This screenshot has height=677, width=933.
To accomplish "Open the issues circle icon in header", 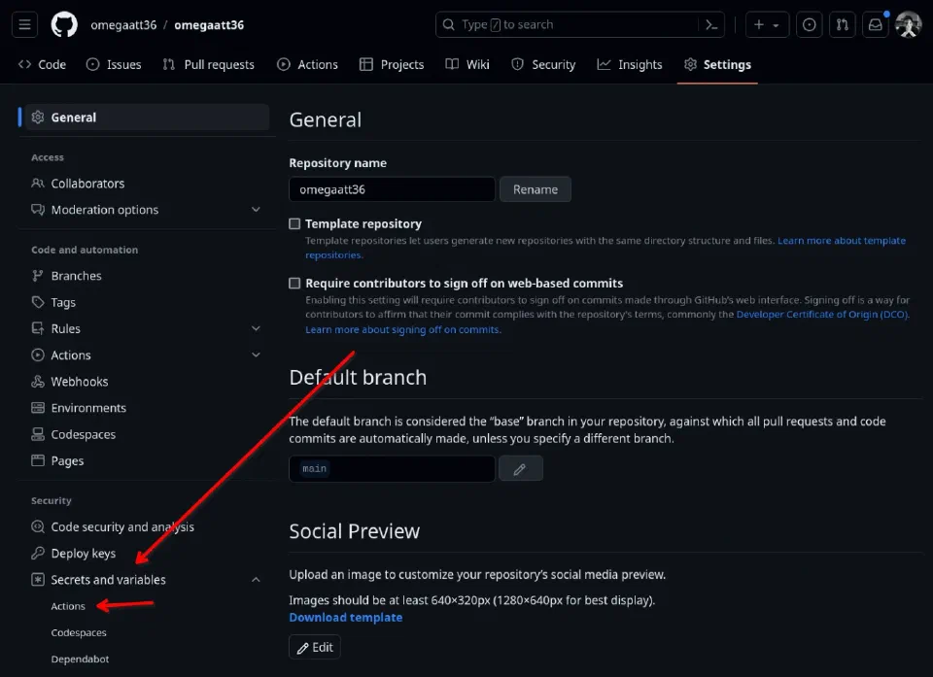I will pos(810,25).
